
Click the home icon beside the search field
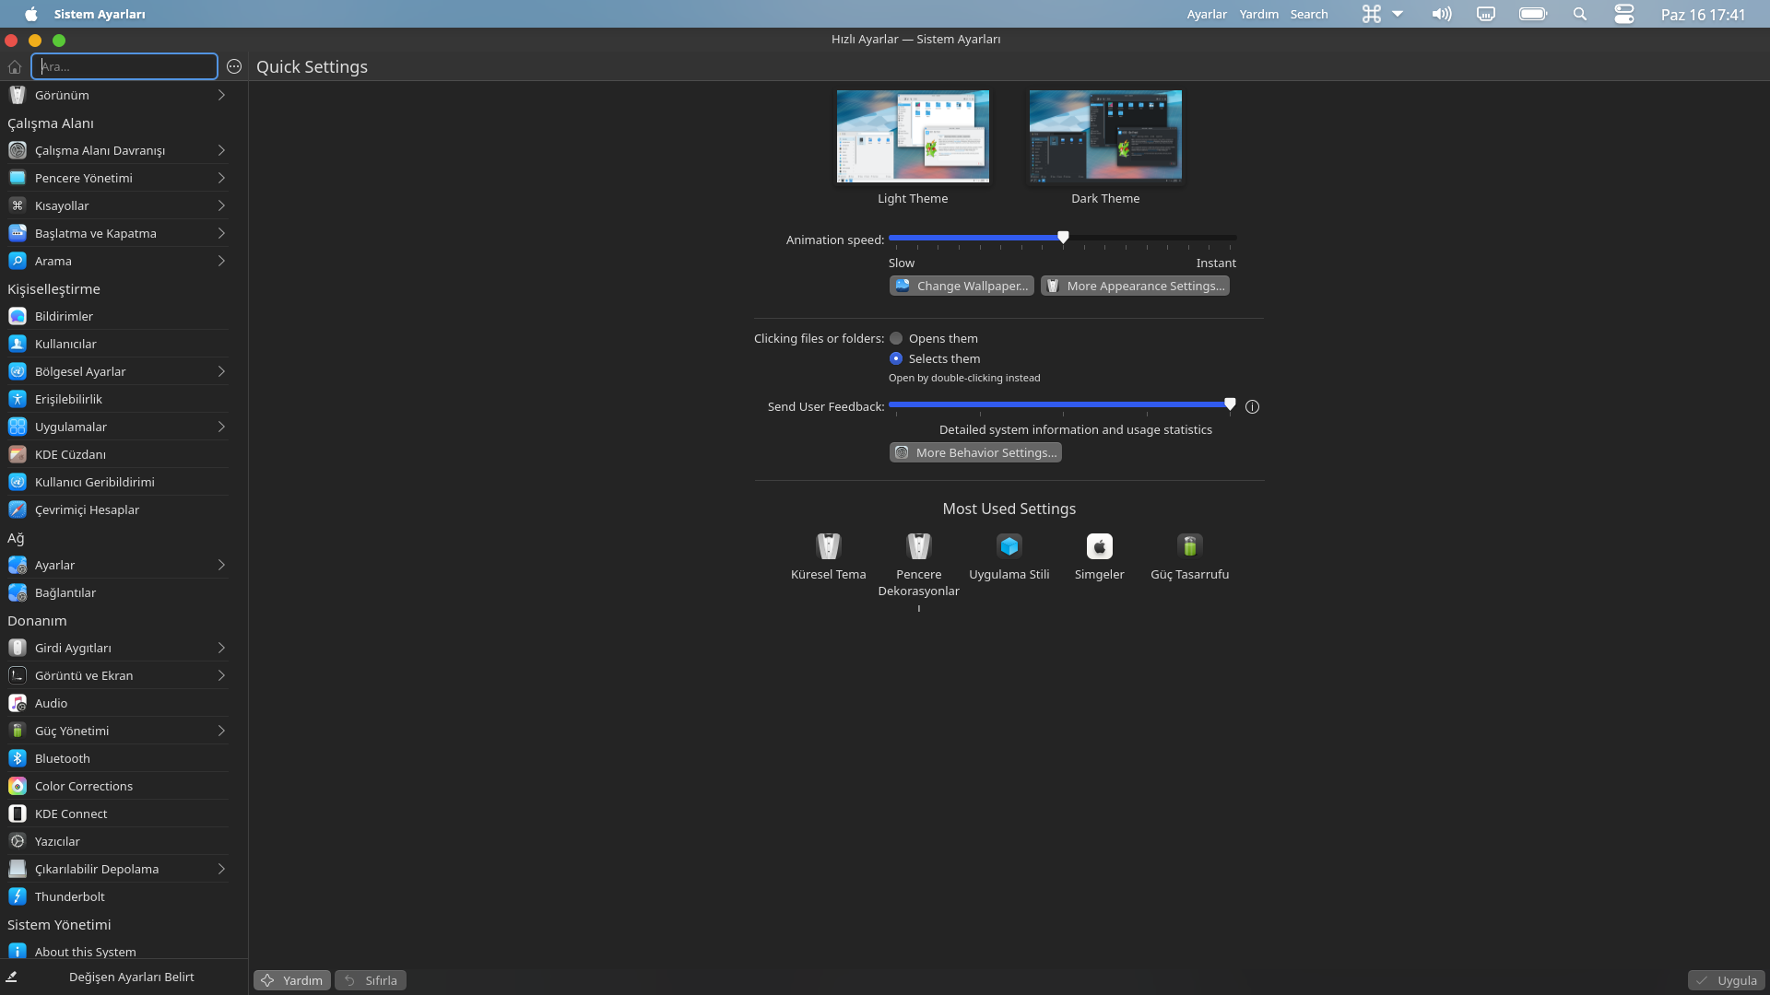pos(15,66)
